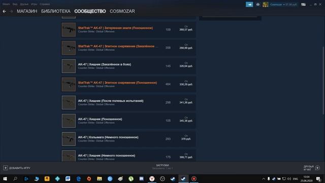Go back with the left arrow

pyautogui.click(x=4, y=11)
